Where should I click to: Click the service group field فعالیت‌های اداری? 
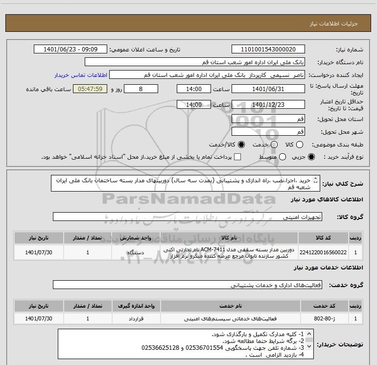click(x=188, y=285)
